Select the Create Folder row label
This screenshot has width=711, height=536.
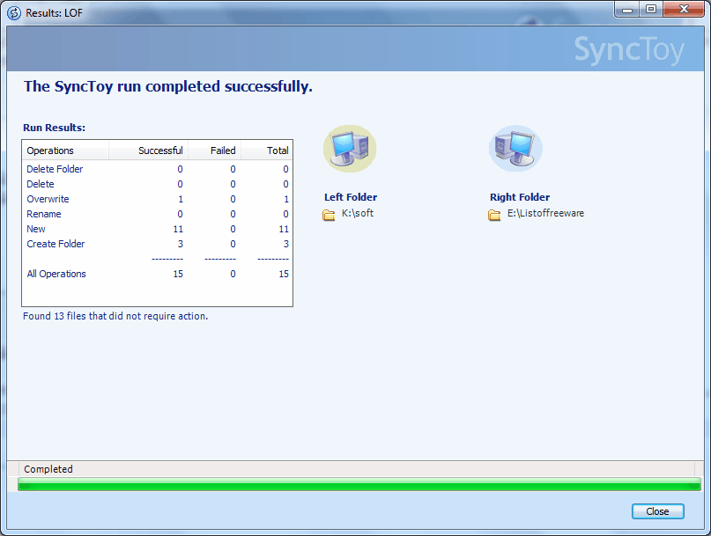(x=56, y=244)
